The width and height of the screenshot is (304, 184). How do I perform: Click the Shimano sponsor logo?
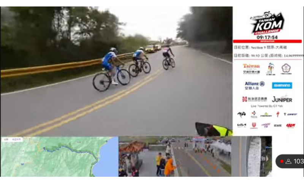pyautogui.click(x=282, y=86)
